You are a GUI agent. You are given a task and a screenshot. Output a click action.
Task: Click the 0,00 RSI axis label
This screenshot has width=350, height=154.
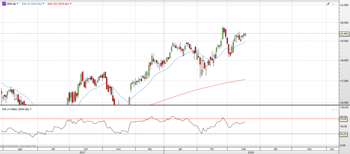pos(342,145)
